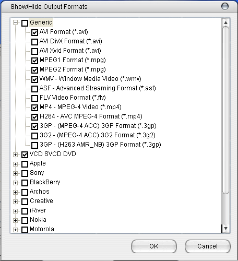Enable ASF Advanced Streaming Format
Screen dimensions: 238x261
tap(34, 89)
